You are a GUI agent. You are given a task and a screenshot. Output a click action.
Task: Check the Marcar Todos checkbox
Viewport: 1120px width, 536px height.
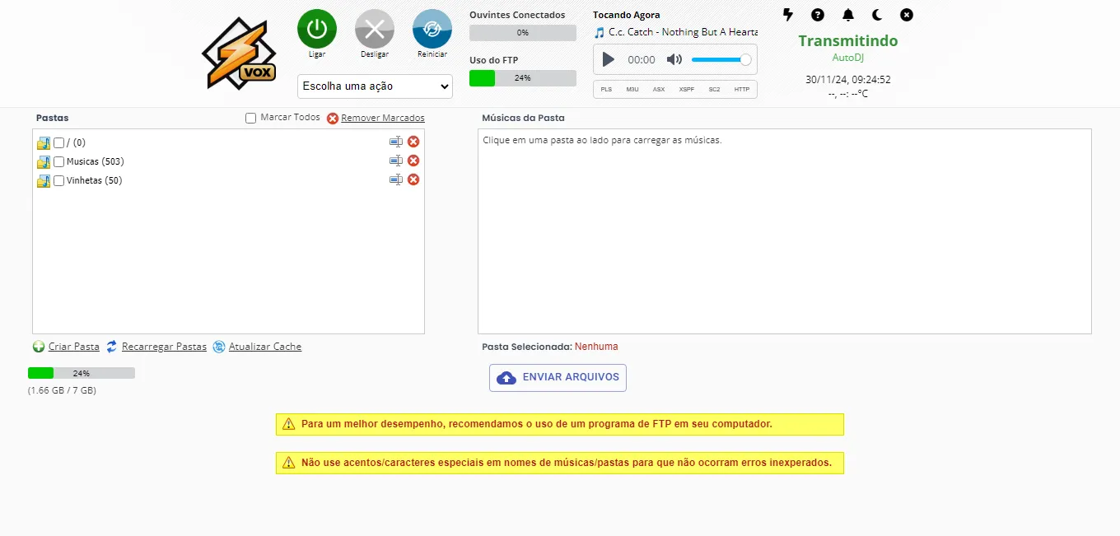pos(250,119)
